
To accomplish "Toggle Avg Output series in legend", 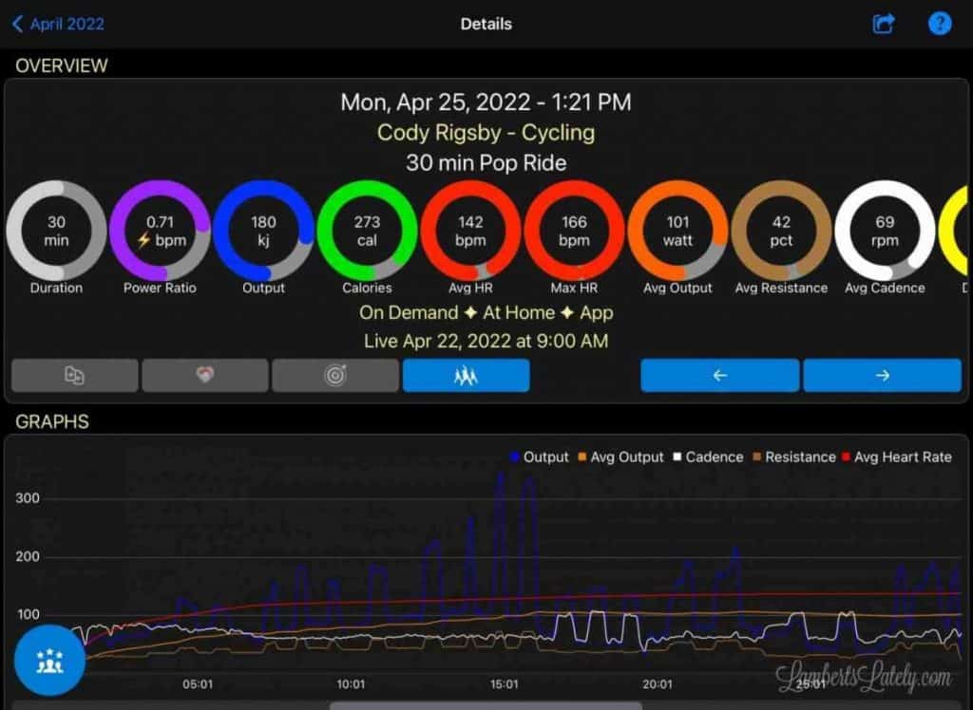I will (x=620, y=457).
